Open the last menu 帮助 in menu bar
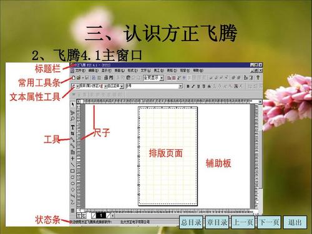 198,71
